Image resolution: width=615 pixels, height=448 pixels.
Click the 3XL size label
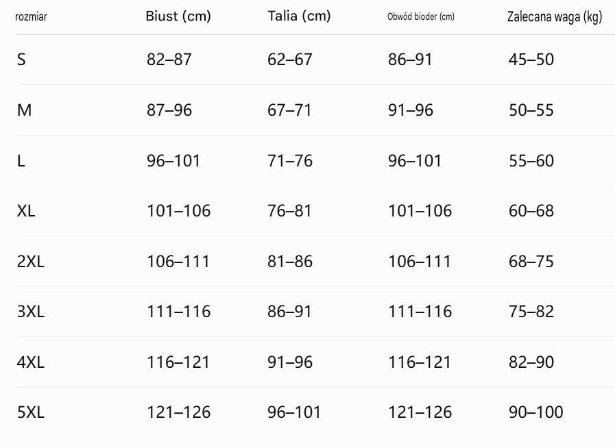(31, 312)
